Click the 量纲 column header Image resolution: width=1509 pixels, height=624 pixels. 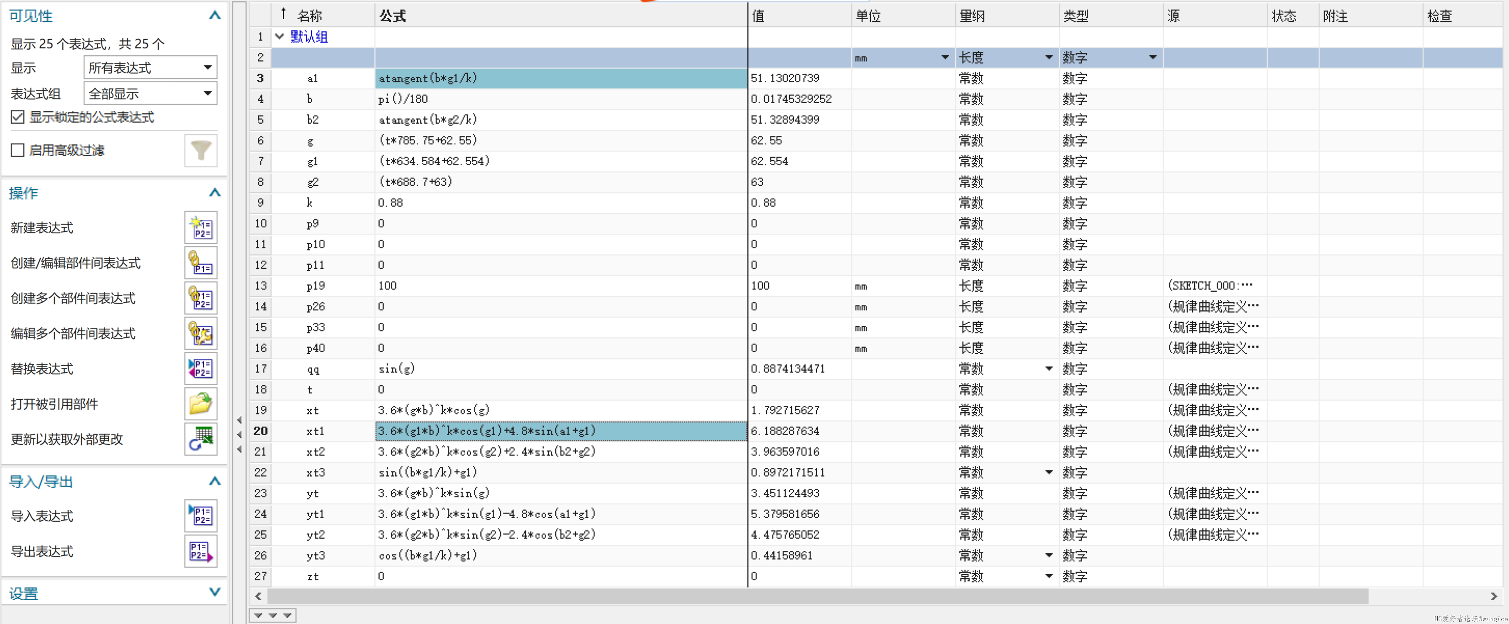(1007, 15)
